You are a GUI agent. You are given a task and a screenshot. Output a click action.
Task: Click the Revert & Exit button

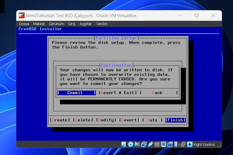[118, 93]
